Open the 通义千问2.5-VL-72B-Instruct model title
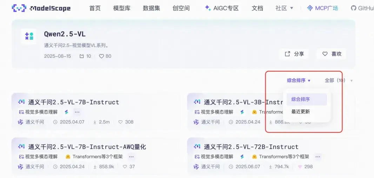Screen dimensions: 374x178 251,147
